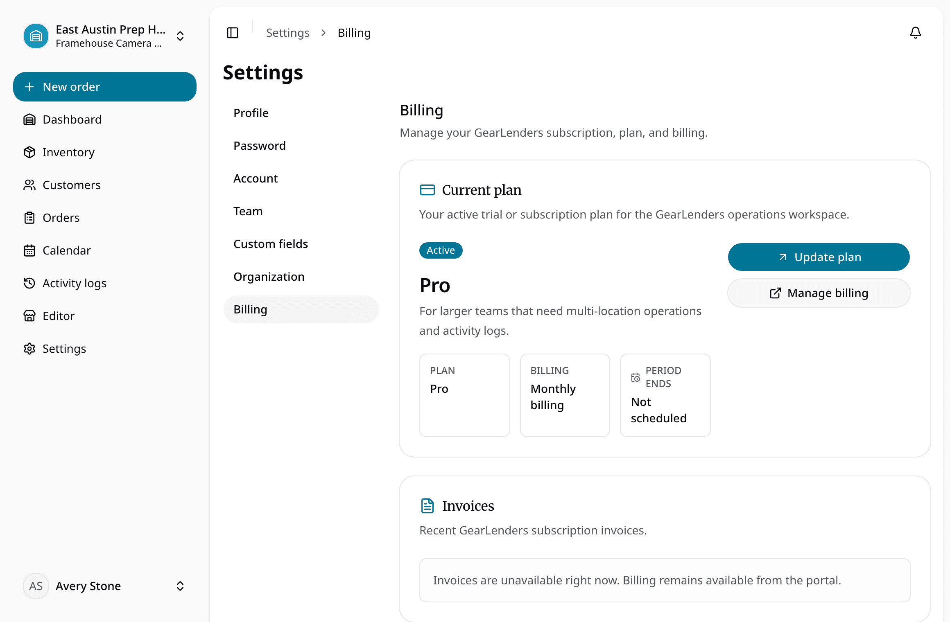Viewport: 950px width, 622px height.
Task: Click the Settings breadcrumb link
Action: pos(287,33)
